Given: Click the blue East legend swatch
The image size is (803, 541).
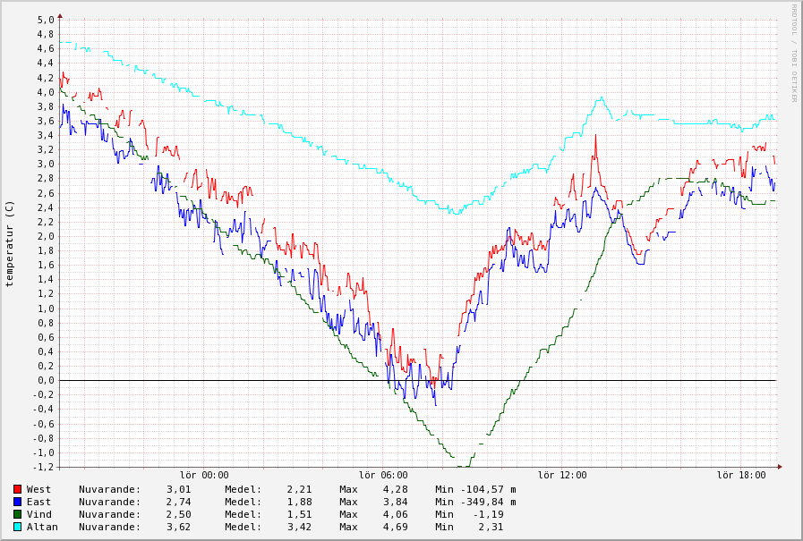Looking at the screenshot, I should pos(17,502).
